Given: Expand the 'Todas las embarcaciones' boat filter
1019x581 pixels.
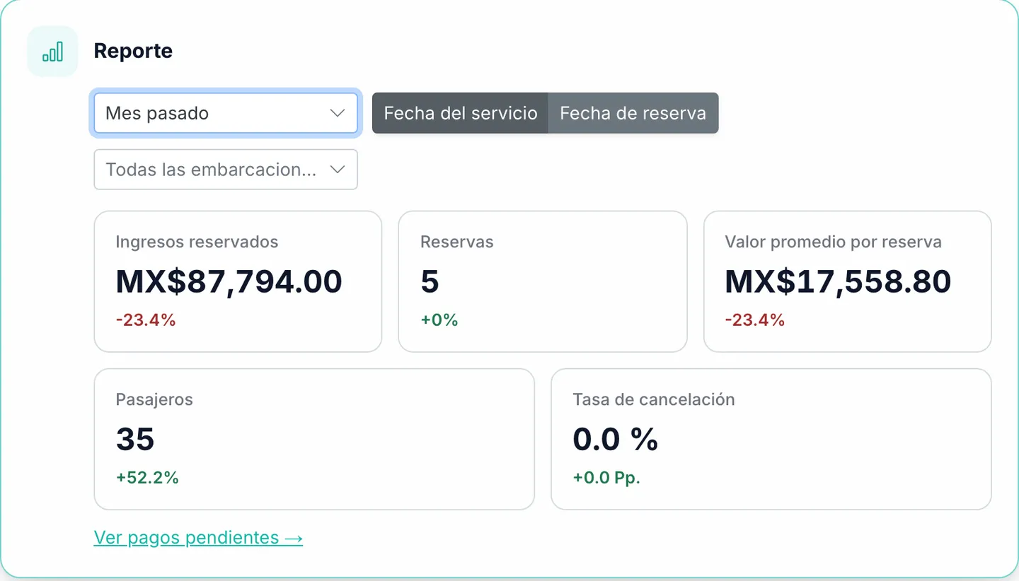Looking at the screenshot, I should [226, 170].
